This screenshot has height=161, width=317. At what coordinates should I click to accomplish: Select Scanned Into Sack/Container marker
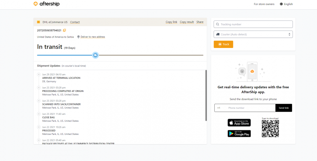pyautogui.click(x=39, y=101)
